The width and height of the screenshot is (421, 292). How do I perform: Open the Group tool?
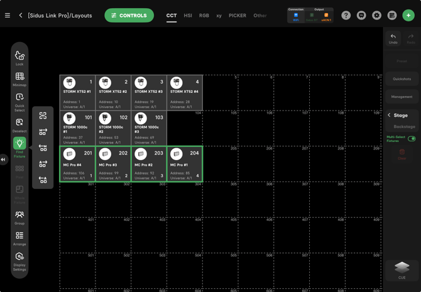tap(19, 217)
